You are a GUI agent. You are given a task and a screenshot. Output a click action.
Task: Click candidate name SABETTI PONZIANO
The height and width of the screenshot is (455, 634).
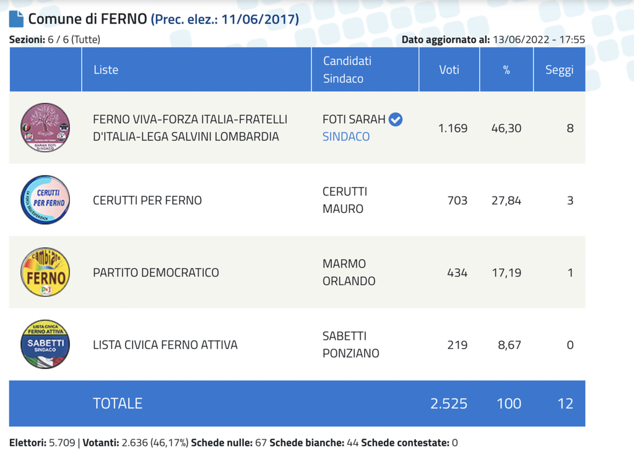(351, 345)
